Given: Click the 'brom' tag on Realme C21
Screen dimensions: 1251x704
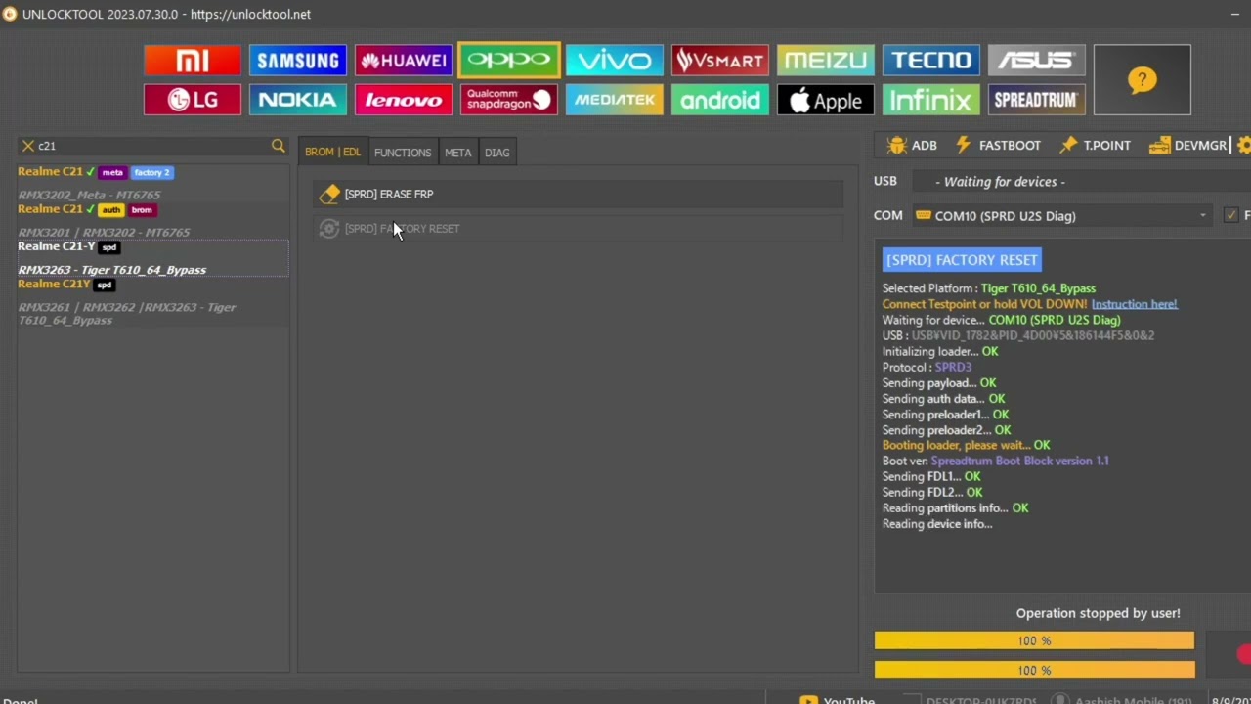Looking at the screenshot, I should tap(142, 210).
